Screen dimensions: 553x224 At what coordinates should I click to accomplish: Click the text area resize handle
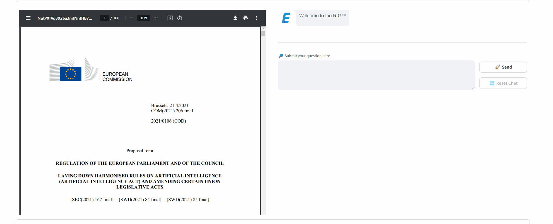tap(473, 88)
